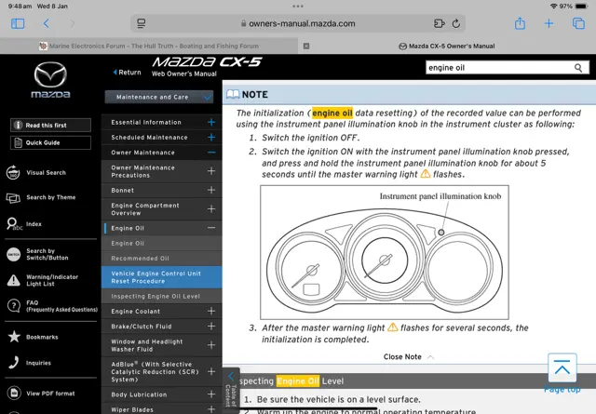
Task: Reload the page with refresh icon
Action: [456, 23]
